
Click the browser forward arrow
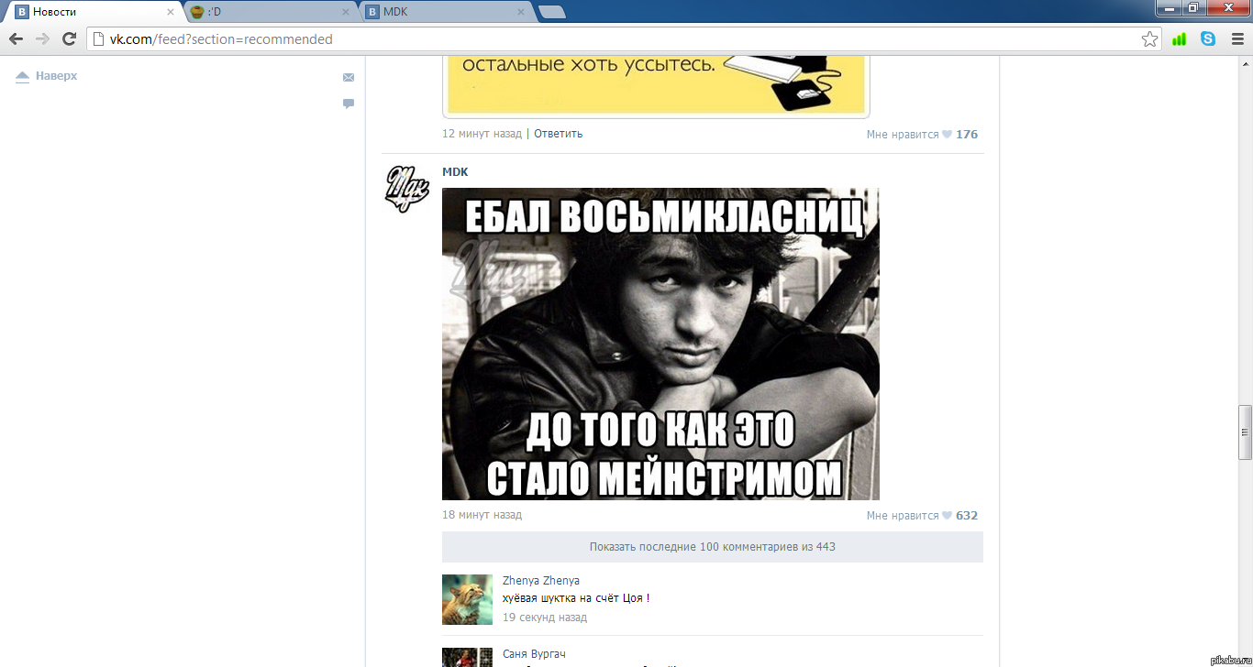coord(42,39)
